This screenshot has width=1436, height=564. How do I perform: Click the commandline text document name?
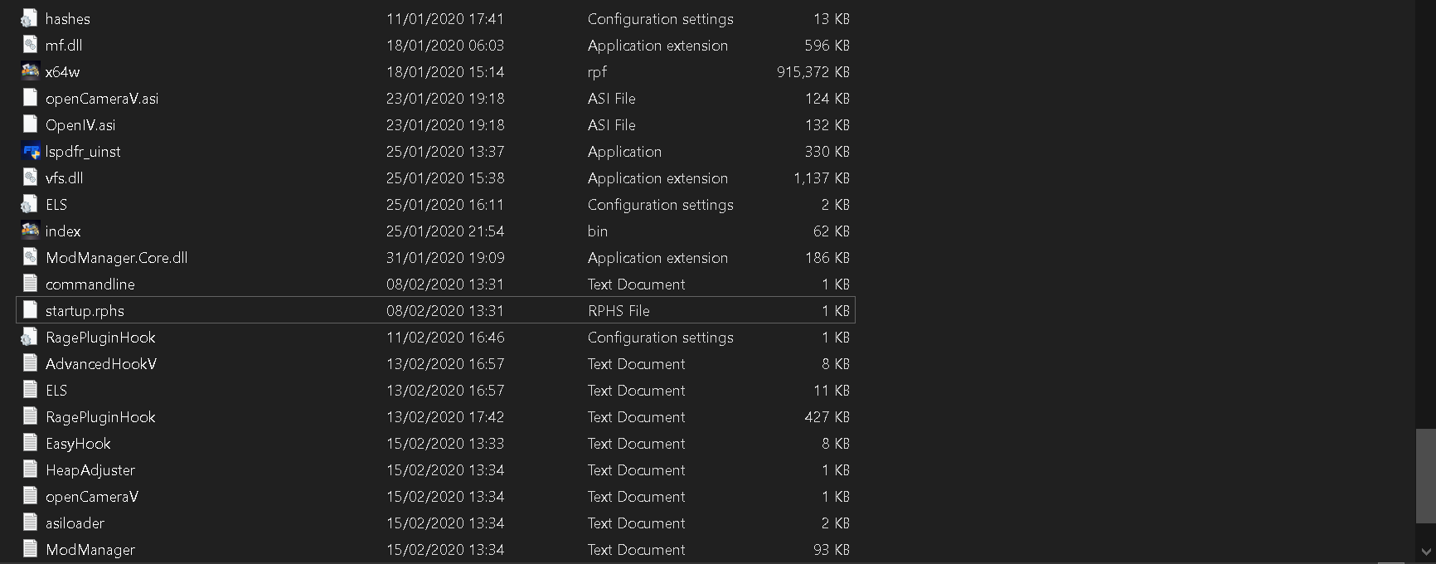90,284
